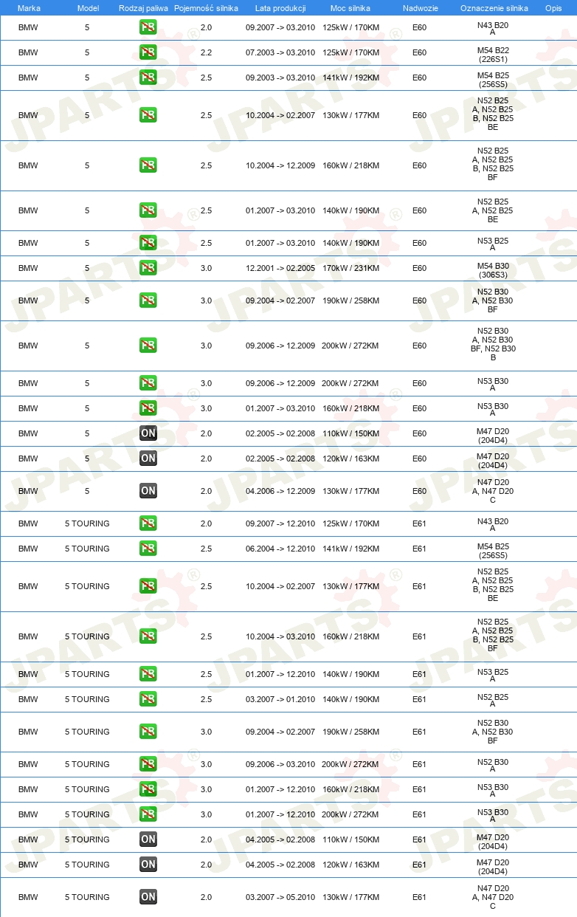Select petrol icon in the E61 130kW / 177KM 2.5 row
The width and height of the screenshot is (577, 917).
148,586
